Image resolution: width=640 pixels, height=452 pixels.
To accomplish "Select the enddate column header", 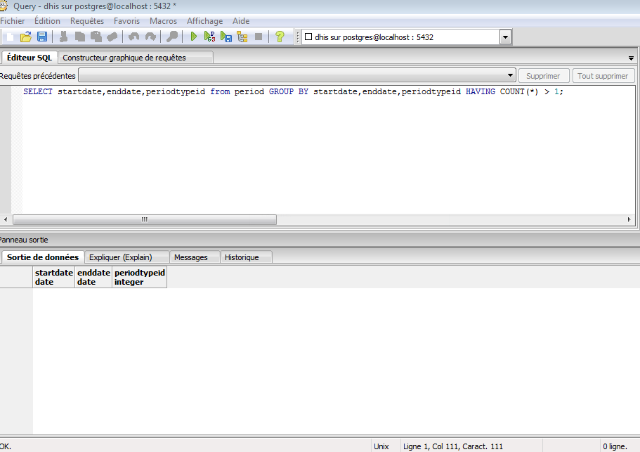I will coord(93,277).
